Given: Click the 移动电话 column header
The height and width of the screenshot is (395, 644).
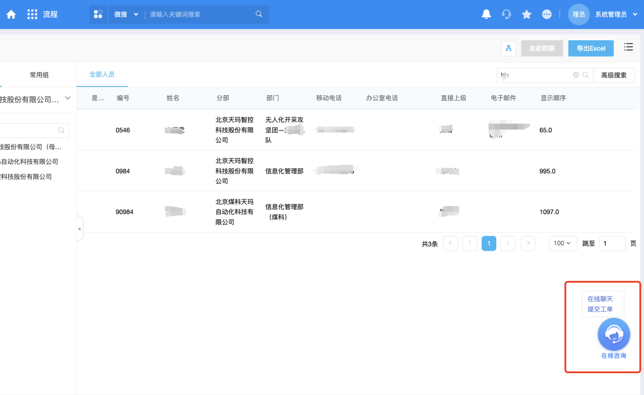Looking at the screenshot, I should tap(329, 98).
